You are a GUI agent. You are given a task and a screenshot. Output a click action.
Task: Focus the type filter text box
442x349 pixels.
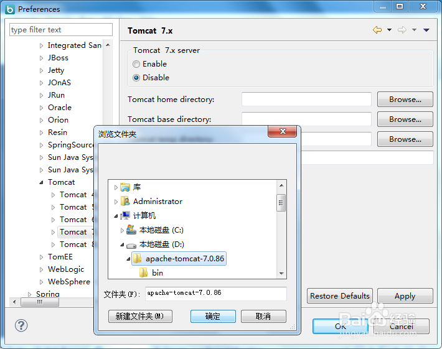61,30
